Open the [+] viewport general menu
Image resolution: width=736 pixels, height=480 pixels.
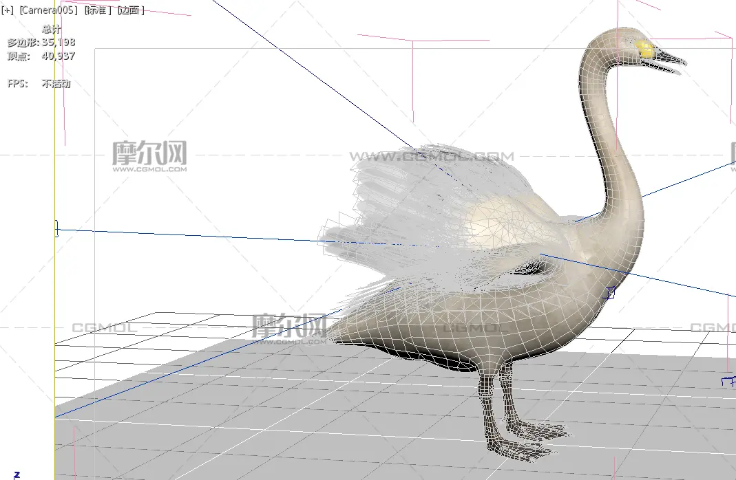click(x=8, y=11)
